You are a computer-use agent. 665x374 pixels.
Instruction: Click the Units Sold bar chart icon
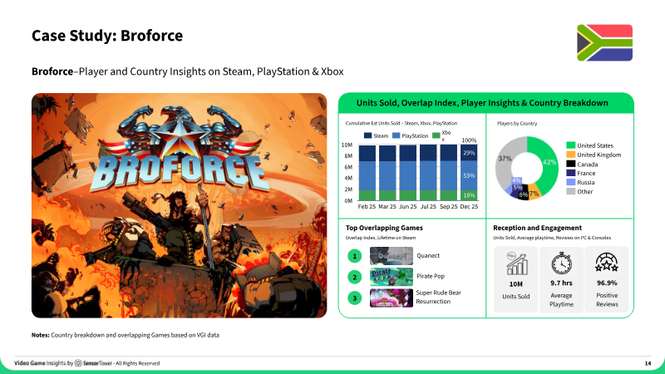point(516,263)
